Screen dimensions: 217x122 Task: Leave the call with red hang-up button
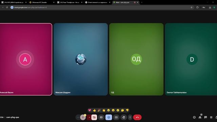(137, 117)
